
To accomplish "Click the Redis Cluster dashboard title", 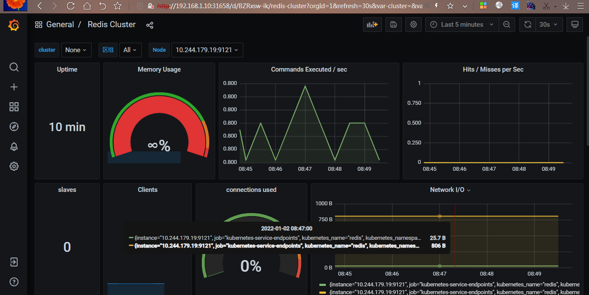I will pos(111,25).
